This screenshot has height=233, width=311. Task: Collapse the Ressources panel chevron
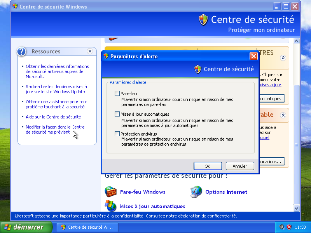(90, 51)
